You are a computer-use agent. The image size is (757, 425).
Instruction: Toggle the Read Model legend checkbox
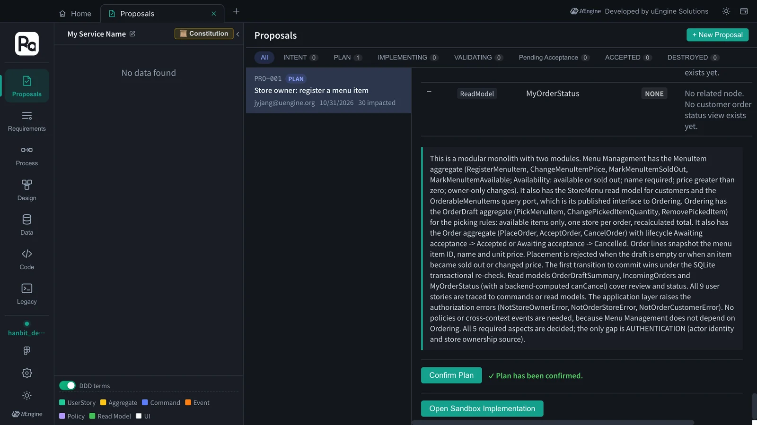pos(92,416)
